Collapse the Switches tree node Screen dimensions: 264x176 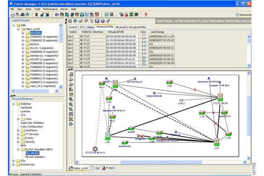pos(13,104)
